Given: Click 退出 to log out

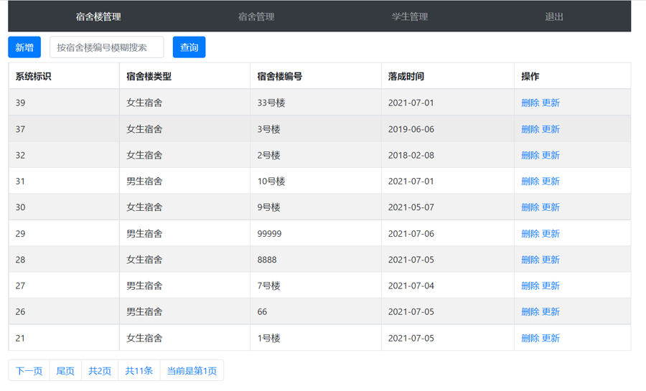Looking at the screenshot, I should click(x=553, y=17).
